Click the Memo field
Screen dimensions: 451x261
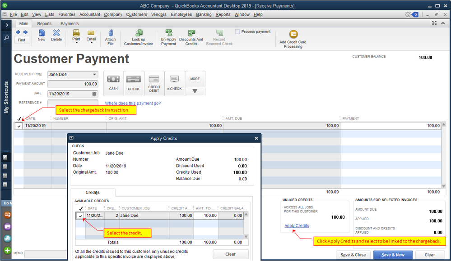tap(46, 254)
